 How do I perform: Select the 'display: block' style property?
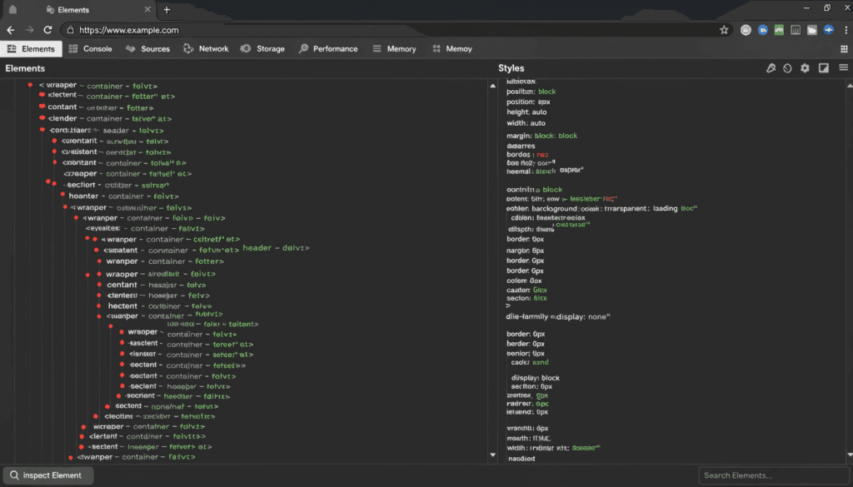pos(536,378)
